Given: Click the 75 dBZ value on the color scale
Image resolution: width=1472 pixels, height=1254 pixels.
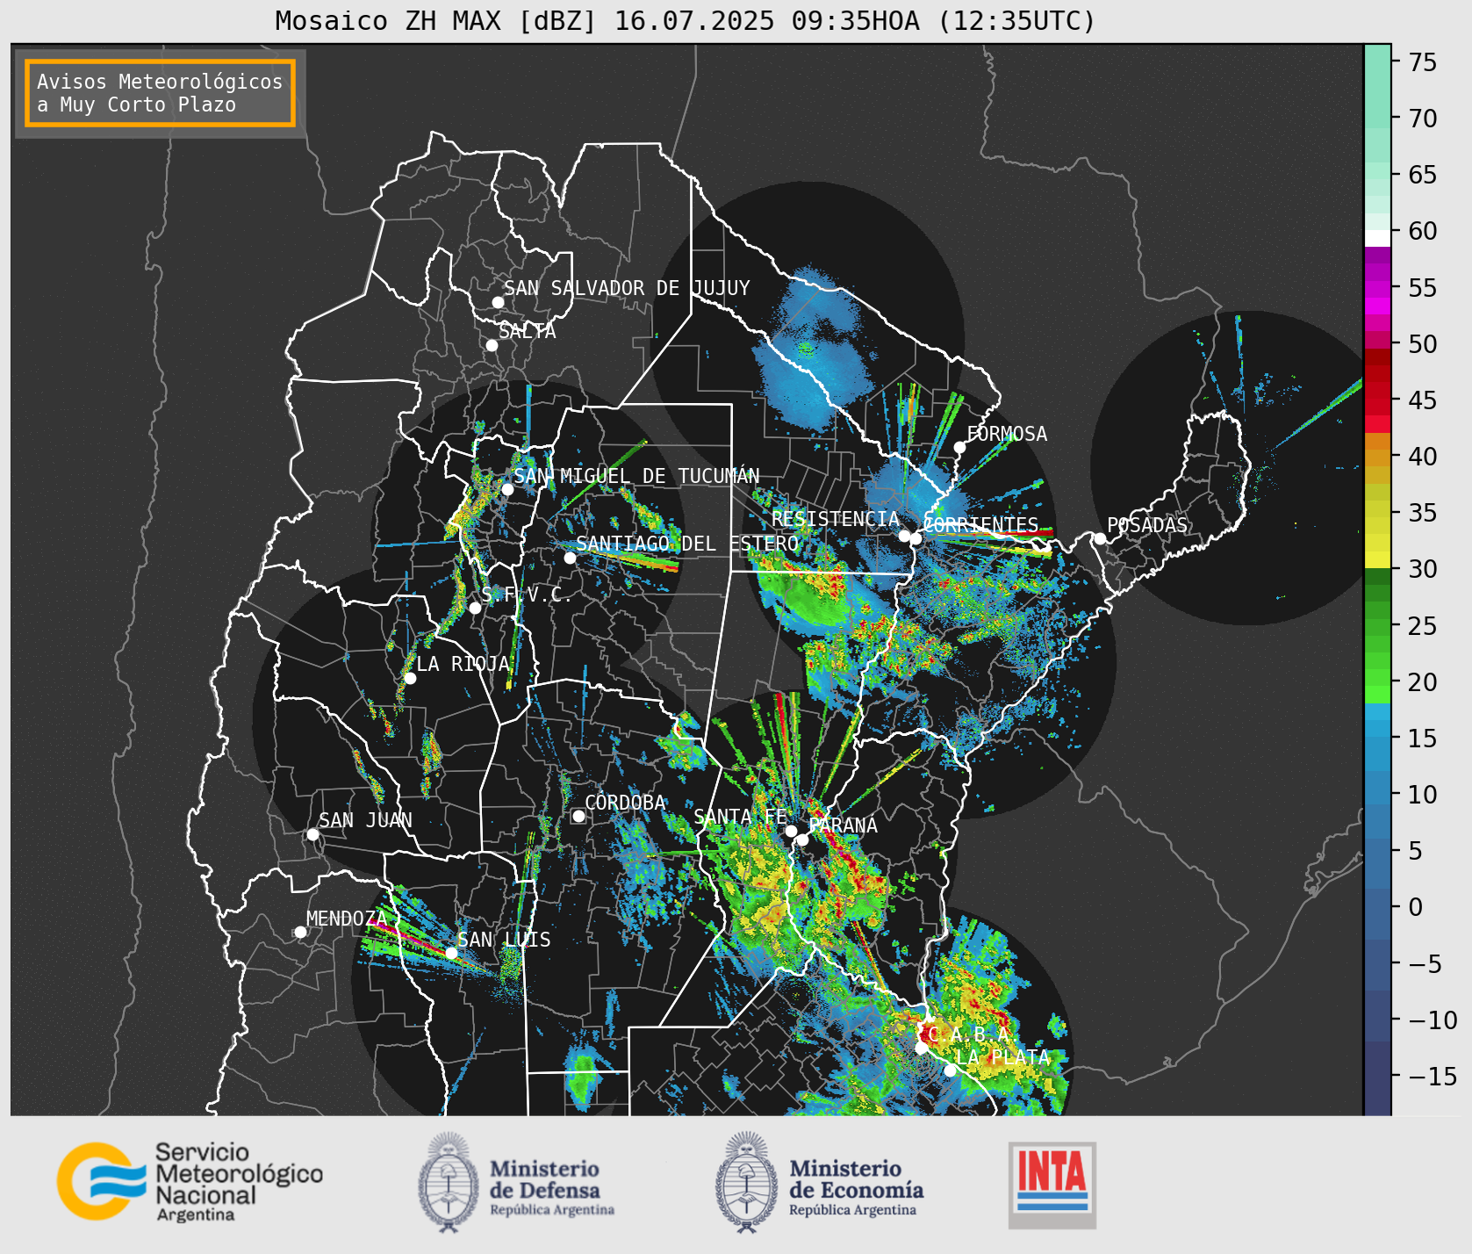Looking at the screenshot, I should click(1422, 62).
